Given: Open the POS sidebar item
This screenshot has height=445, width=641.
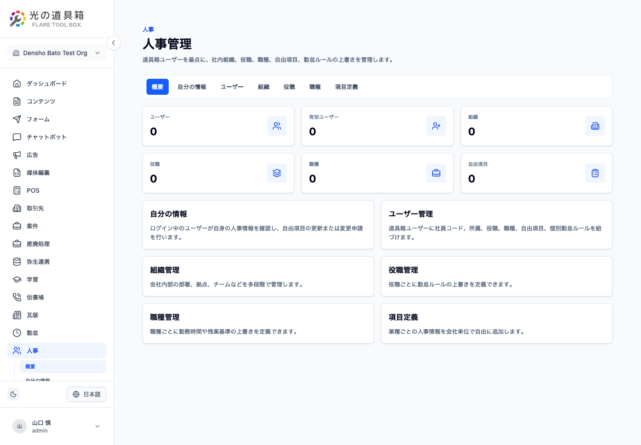Looking at the screenshot, I should (x=57, y=190).
